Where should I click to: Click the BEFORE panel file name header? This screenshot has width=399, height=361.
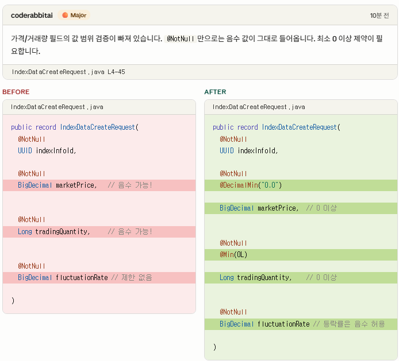click(x=99, y=107)
